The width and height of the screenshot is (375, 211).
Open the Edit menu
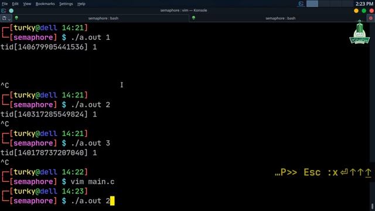(x=15, y=4)
